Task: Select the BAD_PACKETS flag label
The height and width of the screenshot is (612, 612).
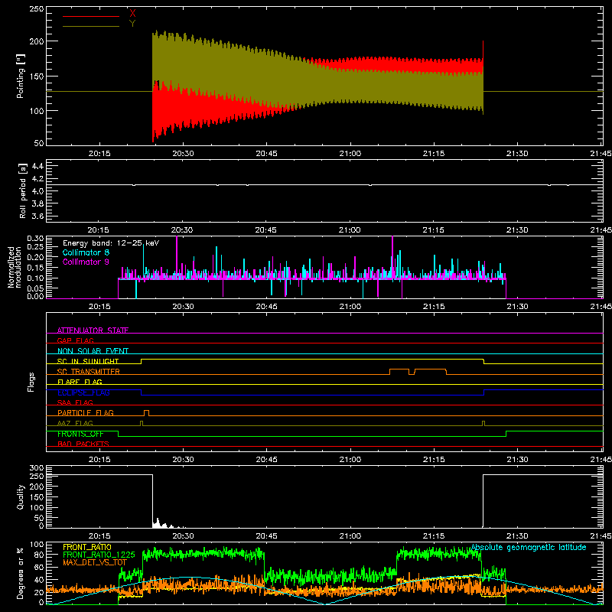Action: 83,444
